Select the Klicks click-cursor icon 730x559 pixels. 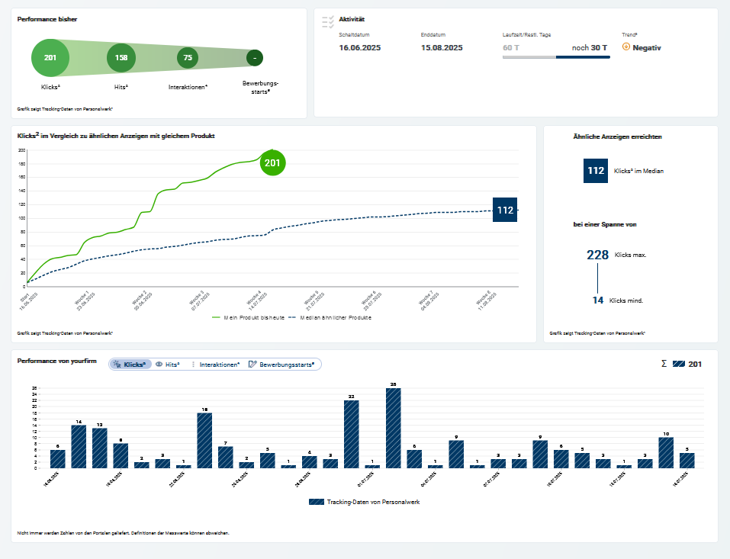tap(117, 365)
